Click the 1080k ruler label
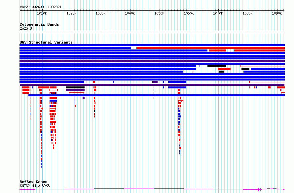 point(247,14)
